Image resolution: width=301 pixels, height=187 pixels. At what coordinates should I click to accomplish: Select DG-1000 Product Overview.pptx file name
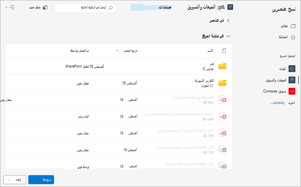click(185, 131)
